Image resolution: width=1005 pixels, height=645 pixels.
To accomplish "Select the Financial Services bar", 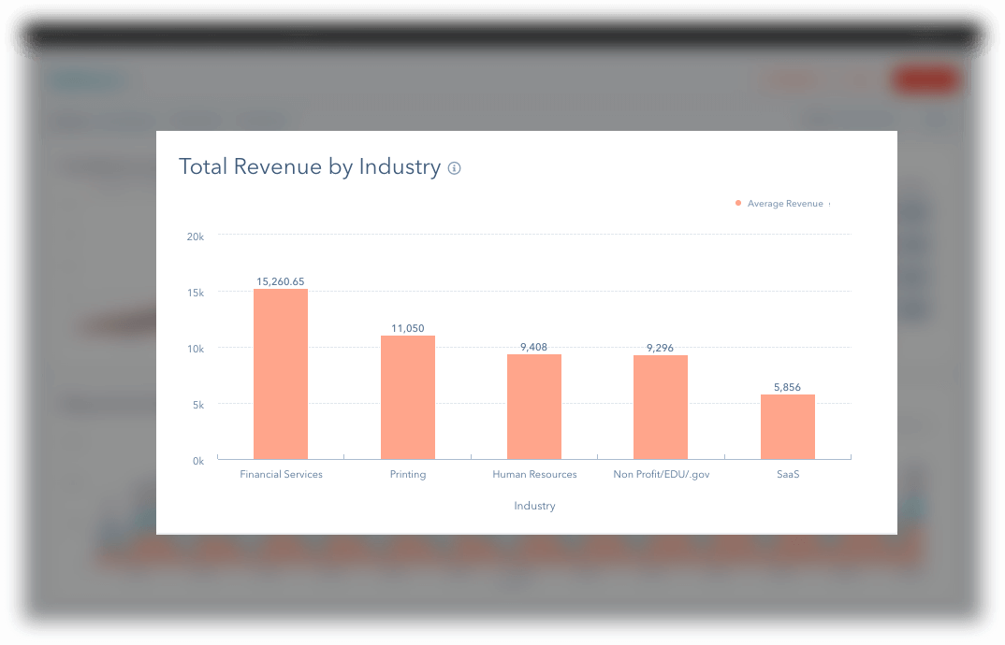I will point(281,374).
